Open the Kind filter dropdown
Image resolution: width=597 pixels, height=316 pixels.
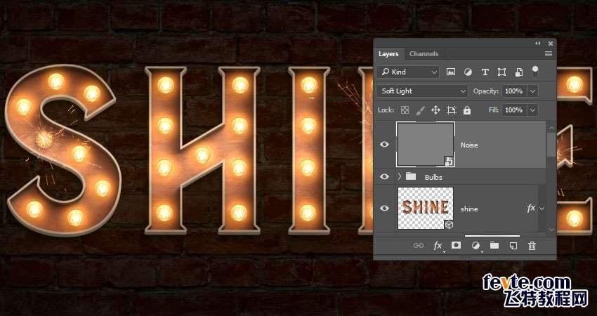(x=408, y=72)
